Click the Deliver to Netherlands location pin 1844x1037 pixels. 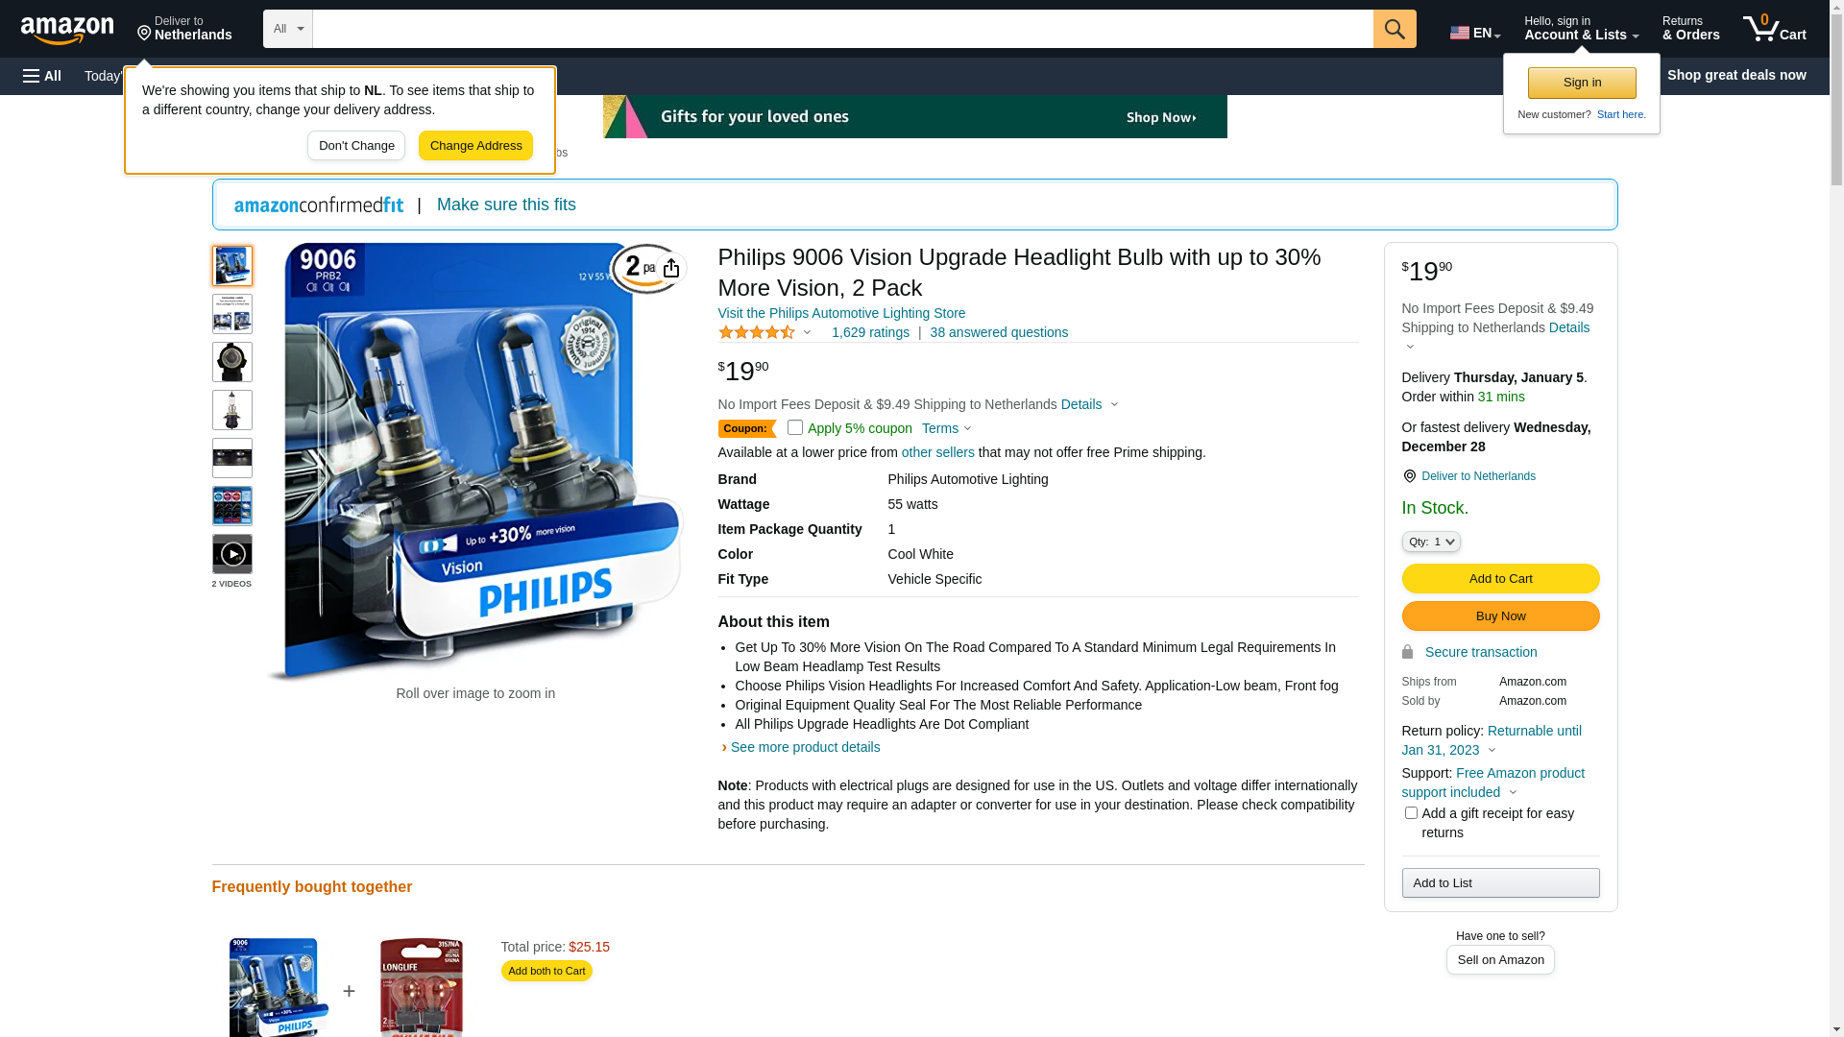click(1409, 476)
